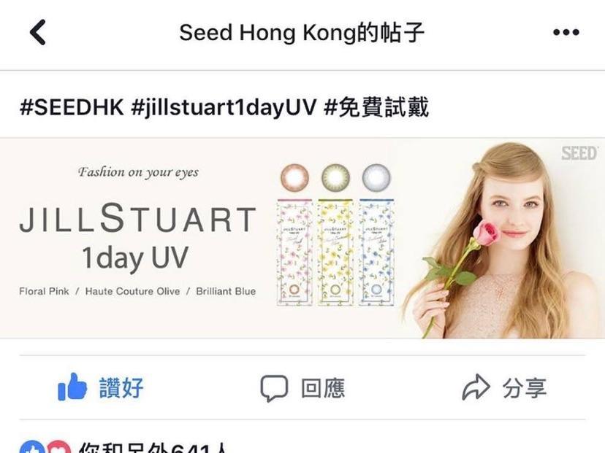Toggle the 讚好 like button
Viewport: 605px width, 453px height.
(x=101, y=387)
